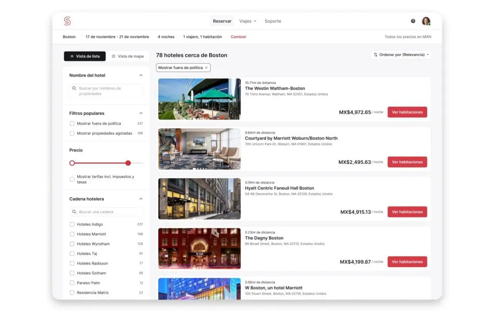Click the map icon in Vista de mapa

click(x=114, y=56)
